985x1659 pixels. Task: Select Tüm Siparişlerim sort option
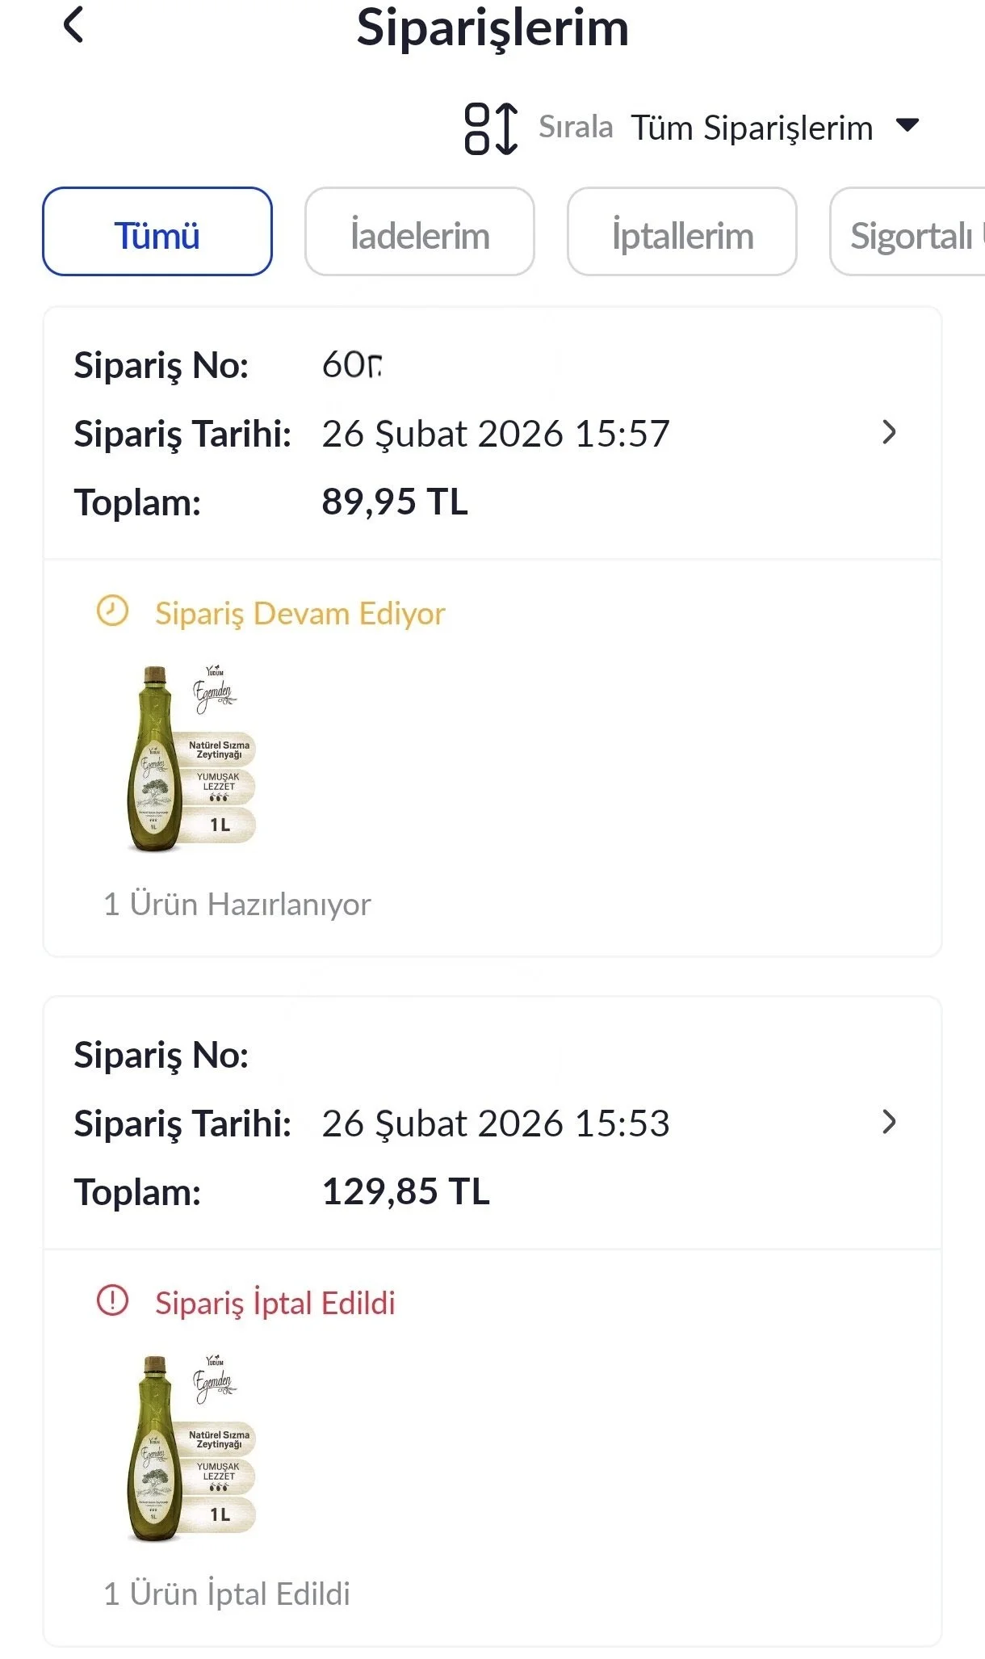coord(751,128)
